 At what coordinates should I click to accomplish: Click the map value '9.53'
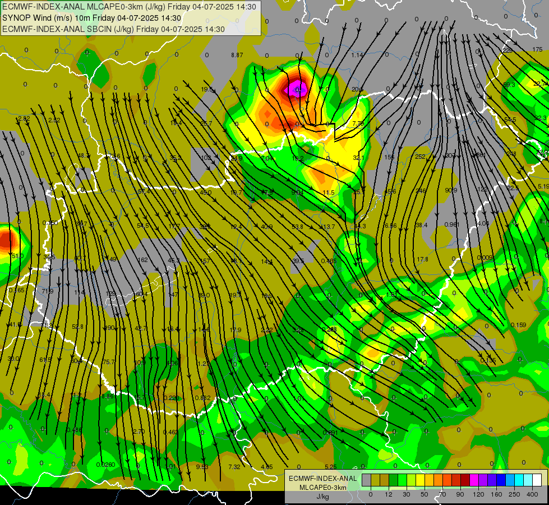(x=202, y=467)
